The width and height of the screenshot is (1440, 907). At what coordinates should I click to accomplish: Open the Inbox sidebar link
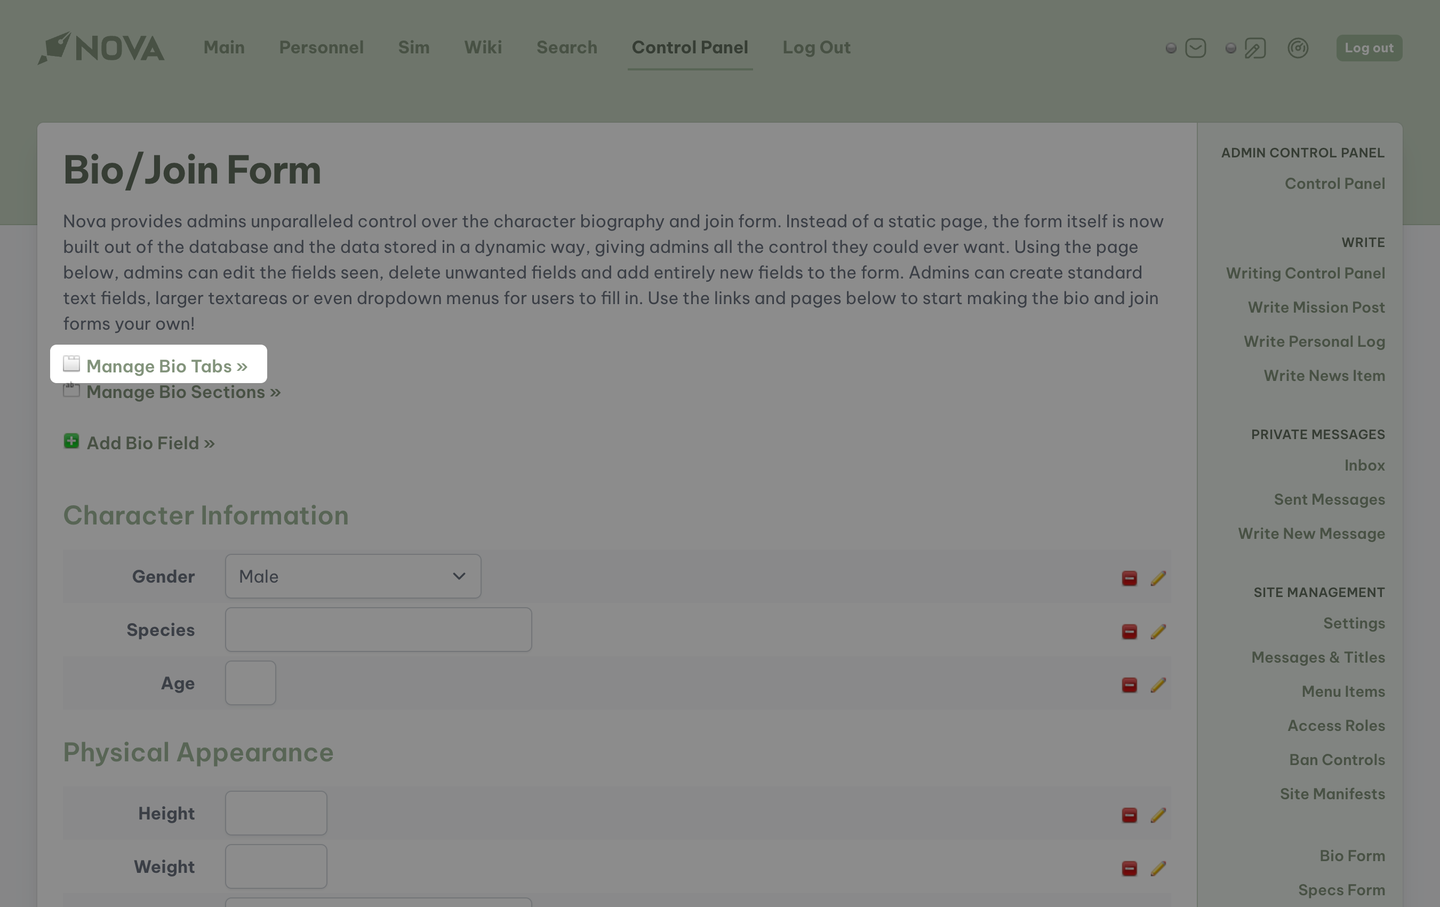pos(1365,465)
